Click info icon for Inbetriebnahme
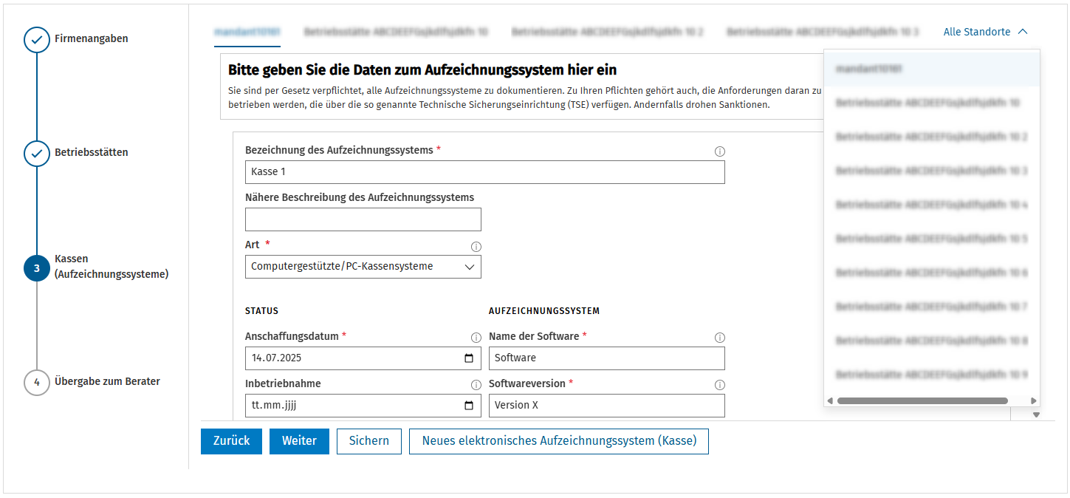This screenshot has height=498, width=1070. (x=476, y=385)
